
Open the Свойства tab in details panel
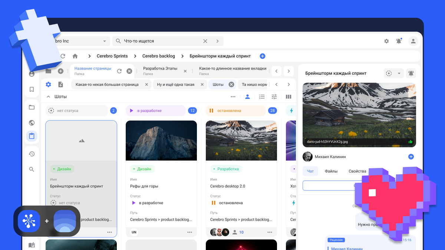pos(357,171)
